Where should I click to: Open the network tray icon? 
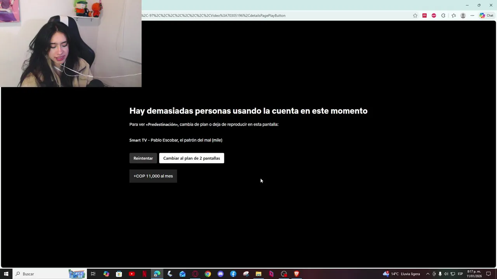click(452, 274)
